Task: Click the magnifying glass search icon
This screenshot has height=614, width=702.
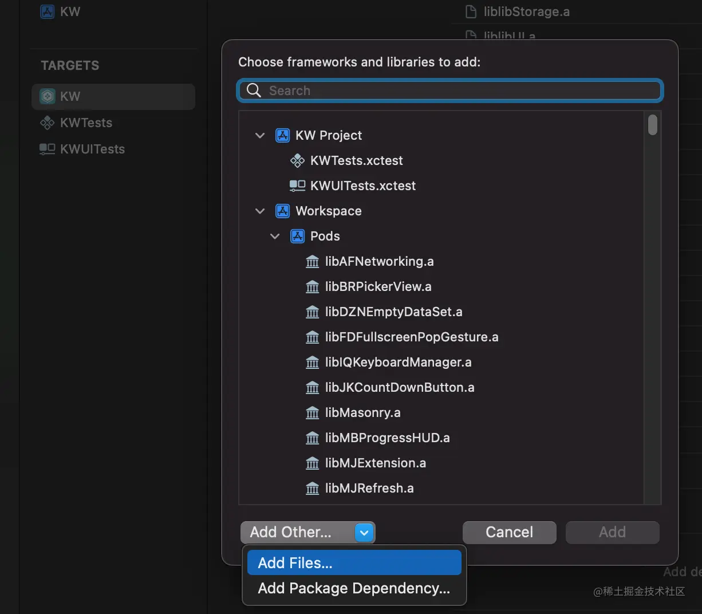Action: (x=254, y=90)
